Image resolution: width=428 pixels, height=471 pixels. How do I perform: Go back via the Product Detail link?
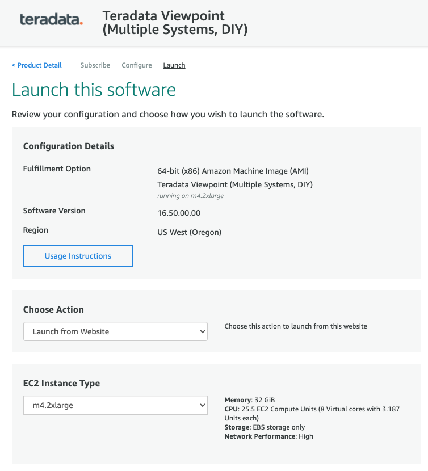pos(37,65)
